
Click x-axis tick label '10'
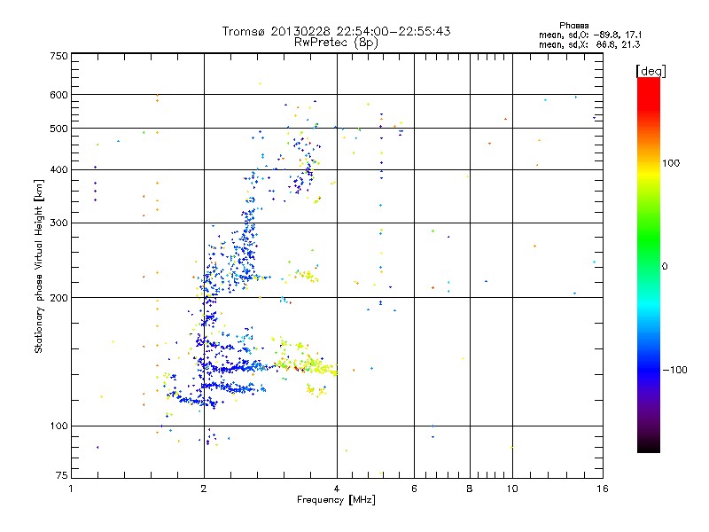[512, 489]
